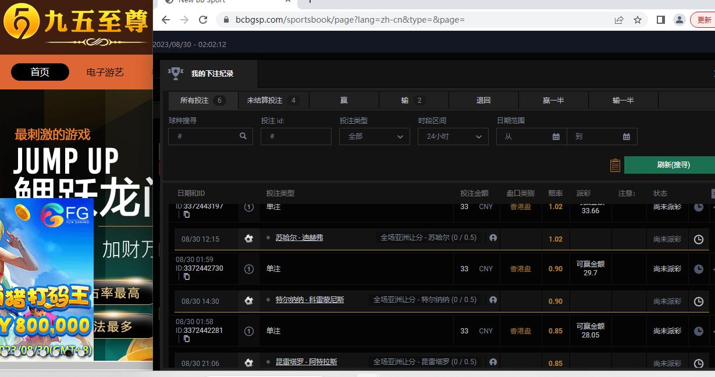Click the 日期和ID column header
The image size is (715, 377).
(x=191, y=193)
